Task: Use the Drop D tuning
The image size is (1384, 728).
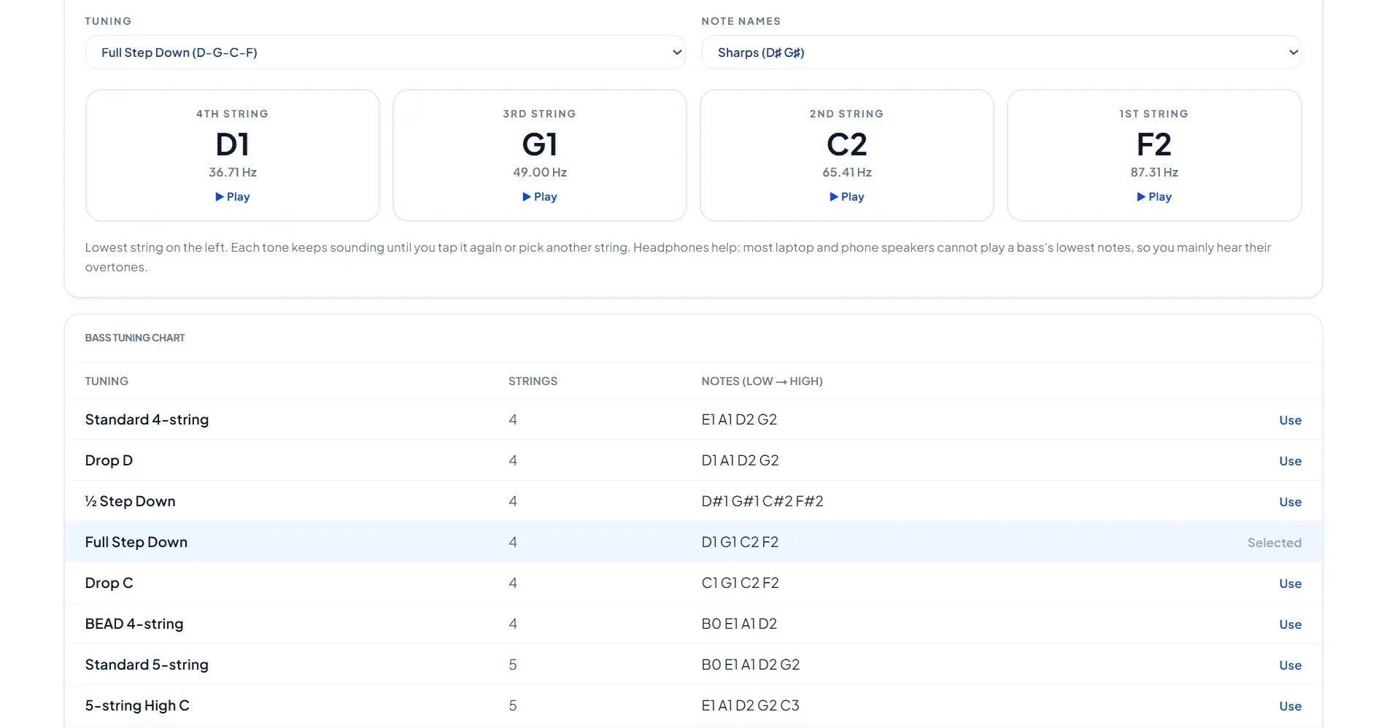Action: click(1290, 461)
